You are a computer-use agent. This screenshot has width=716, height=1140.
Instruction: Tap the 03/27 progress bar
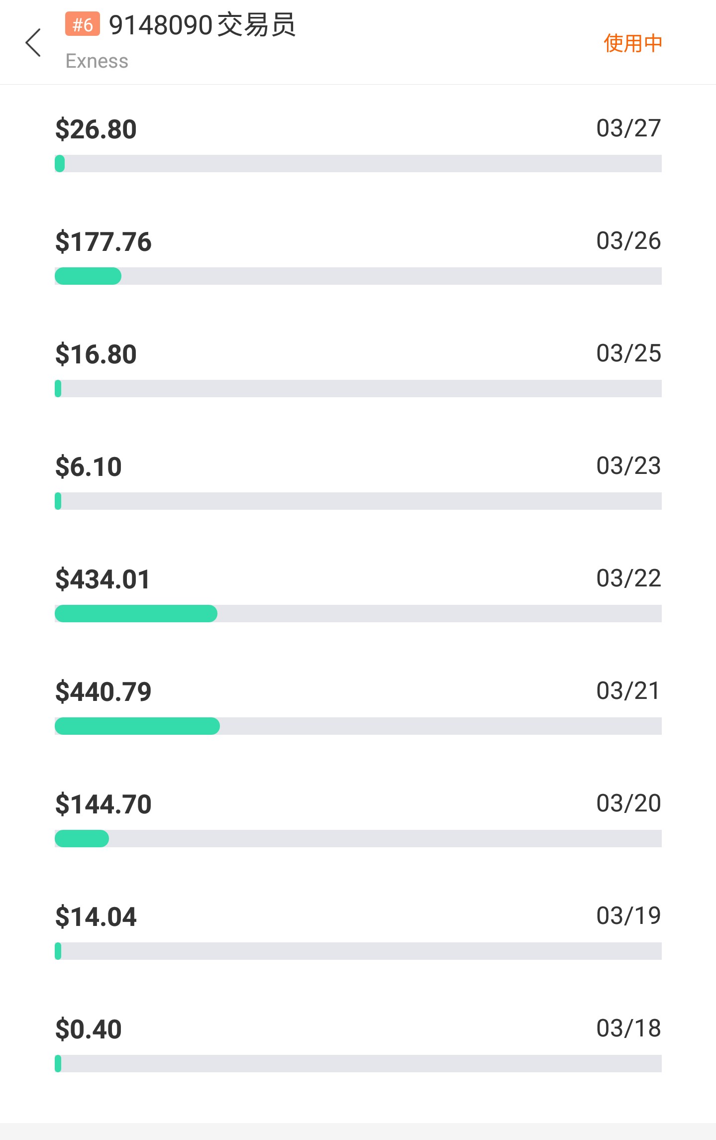358,164
